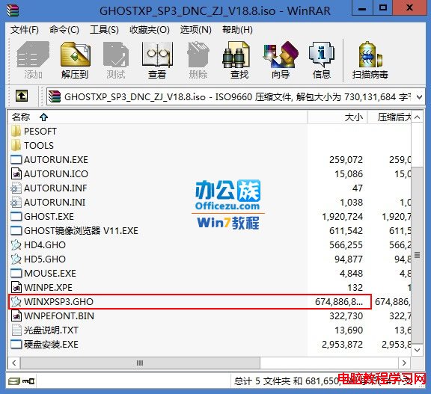Click the WINPE.XPE file icon
Image resolution: width=431 pixels, height=394 pixels.
[16, 288]
